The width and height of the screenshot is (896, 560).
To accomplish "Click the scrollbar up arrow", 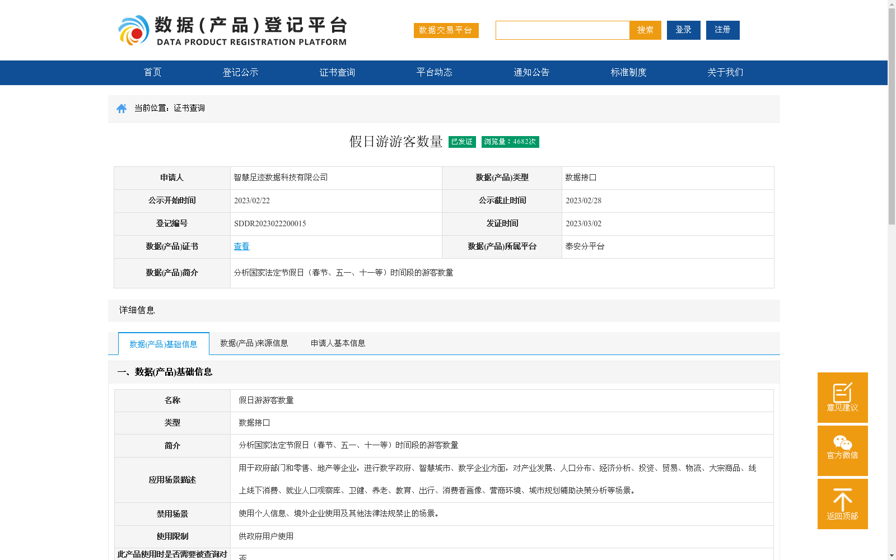I will 892,4.
